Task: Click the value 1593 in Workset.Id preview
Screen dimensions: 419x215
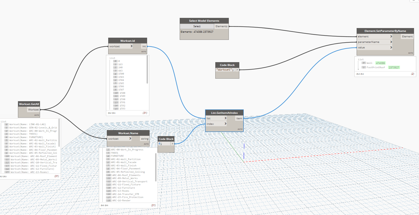Action: click(122, 109)
